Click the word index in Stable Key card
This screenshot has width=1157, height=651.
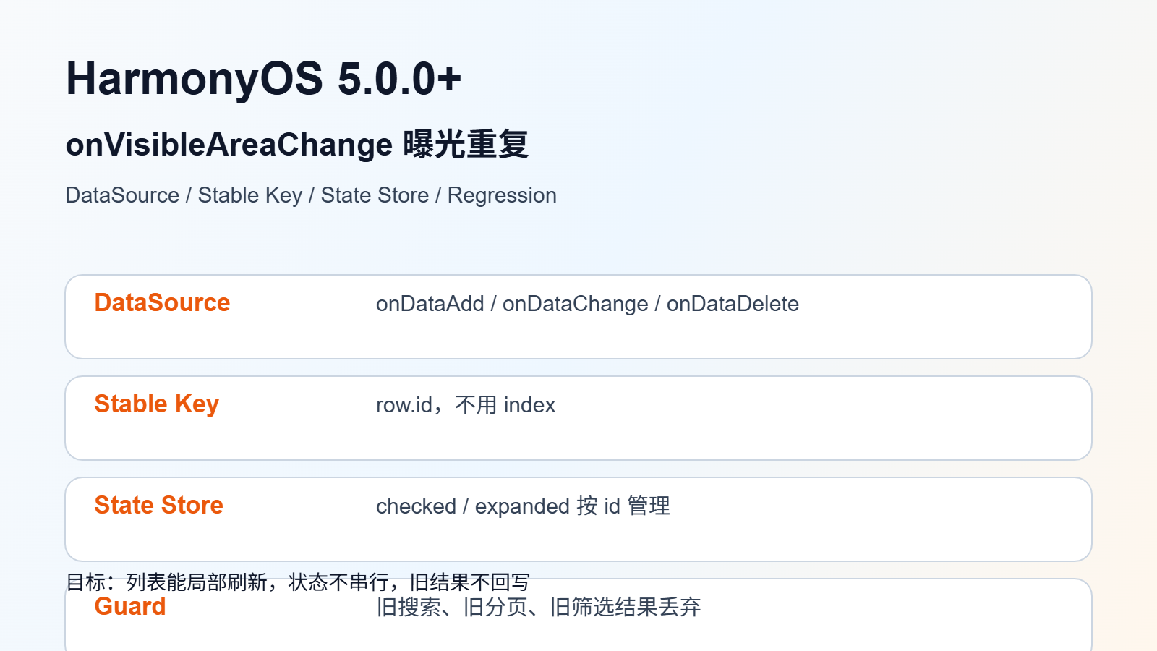point(530,405)
